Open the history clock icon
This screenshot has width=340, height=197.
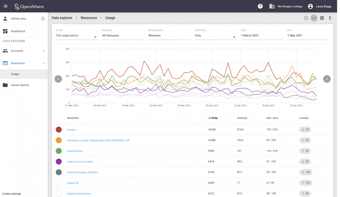point(306,18)
